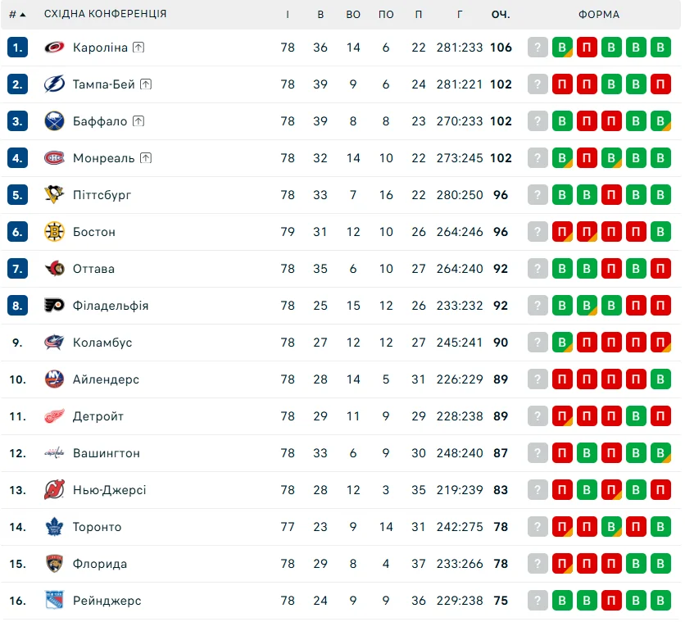The width and height of the screenshot is (685, 622).
Task: Click Рейнджерс' rightmost green В form badge
Action: click(x=661, y=601)
